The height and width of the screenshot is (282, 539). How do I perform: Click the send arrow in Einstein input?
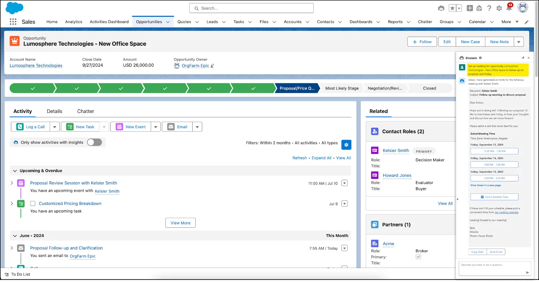[x=527, y=273]
